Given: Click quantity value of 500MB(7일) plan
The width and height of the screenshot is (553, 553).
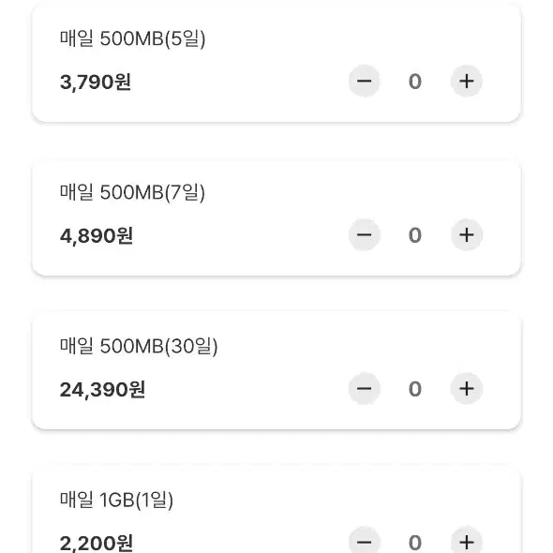Looking at the screenshot, I should point(414,235).
